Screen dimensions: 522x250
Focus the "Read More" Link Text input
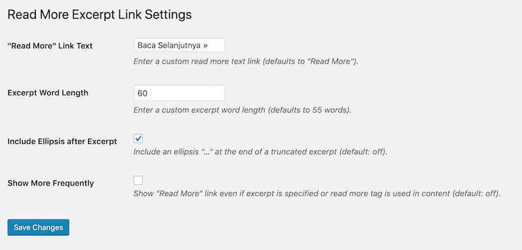(179, 45)
